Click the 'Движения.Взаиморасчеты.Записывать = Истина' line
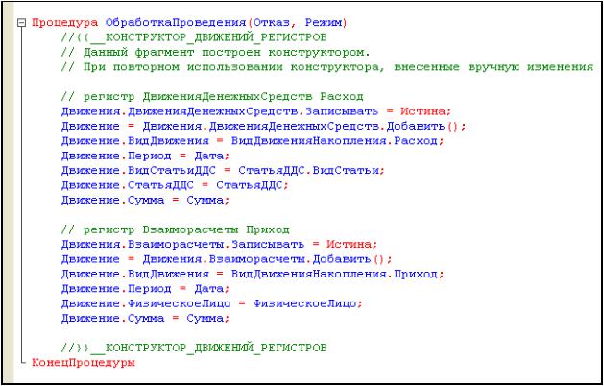Viewport: 604px width, 386px height. (219, 245)
